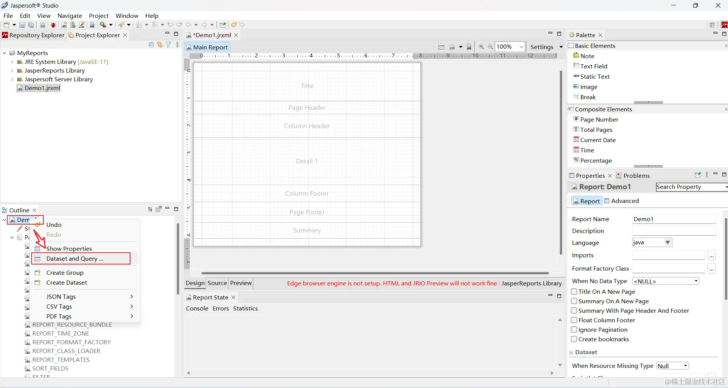Image resolution: width=728 pixels, height=388 pixels.
Task: Click the design editor vertical scrollbar
Action: coord(561,162)
